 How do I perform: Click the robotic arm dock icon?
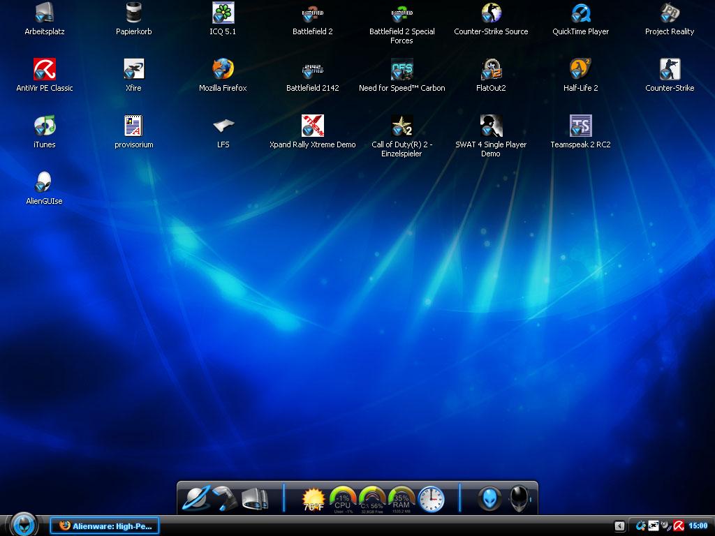pos(226,498)
